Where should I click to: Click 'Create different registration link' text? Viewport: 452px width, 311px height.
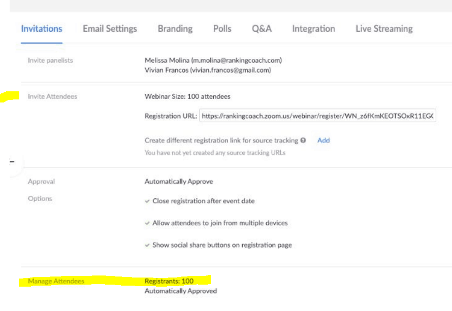(221, 140)
